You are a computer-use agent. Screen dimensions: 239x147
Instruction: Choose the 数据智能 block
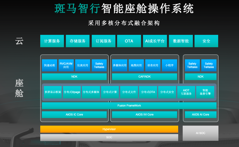(x=181, y=41)
